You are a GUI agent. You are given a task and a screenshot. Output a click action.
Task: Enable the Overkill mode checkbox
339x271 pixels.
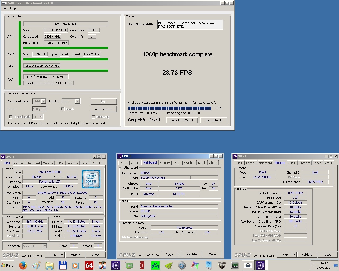tap(11, 117)
